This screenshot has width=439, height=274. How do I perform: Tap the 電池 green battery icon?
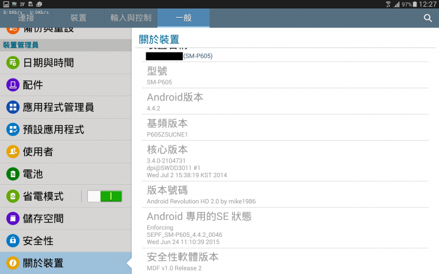click(x=13, y=174)
